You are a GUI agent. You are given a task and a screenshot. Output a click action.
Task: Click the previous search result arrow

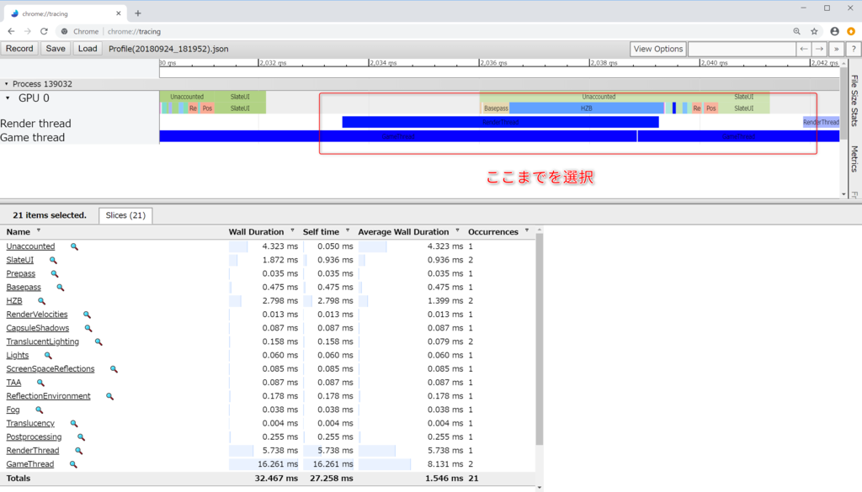[804, 49]
